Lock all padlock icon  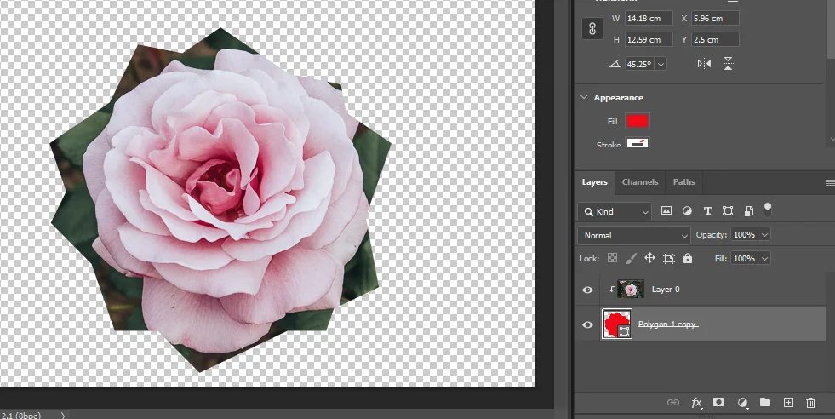[x=688, y=259]
